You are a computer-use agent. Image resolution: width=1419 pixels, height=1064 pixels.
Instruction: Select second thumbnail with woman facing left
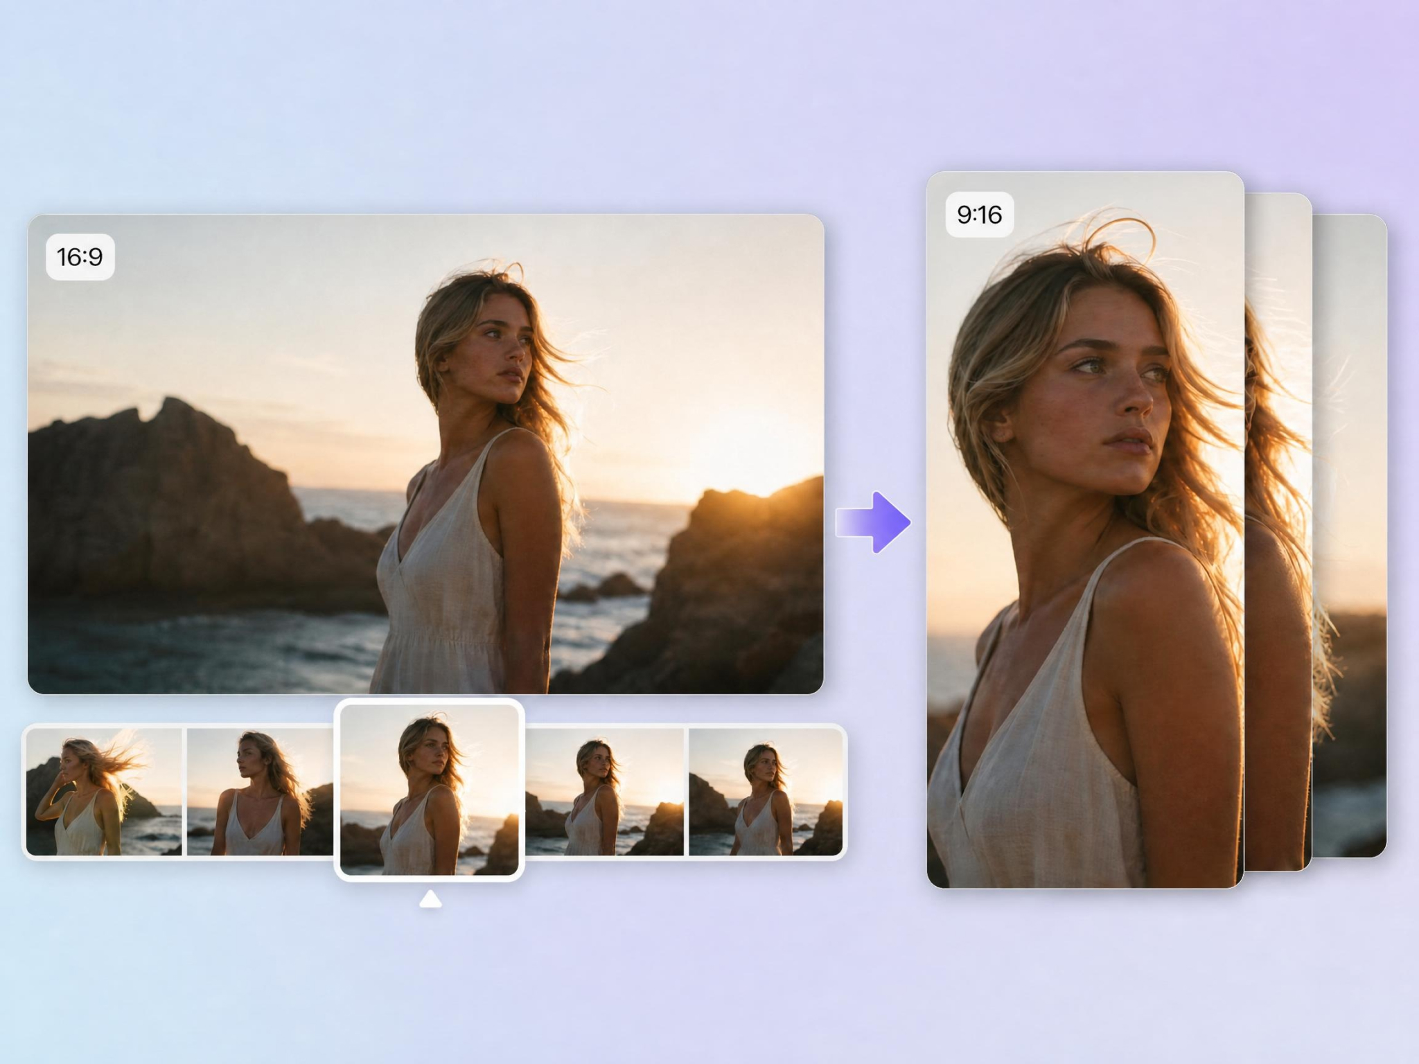tap(261, 792)
